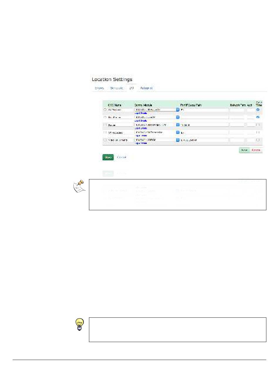Open Control Module dropdown in fifth device row
279x377 pixels.
tap(157, 140)
